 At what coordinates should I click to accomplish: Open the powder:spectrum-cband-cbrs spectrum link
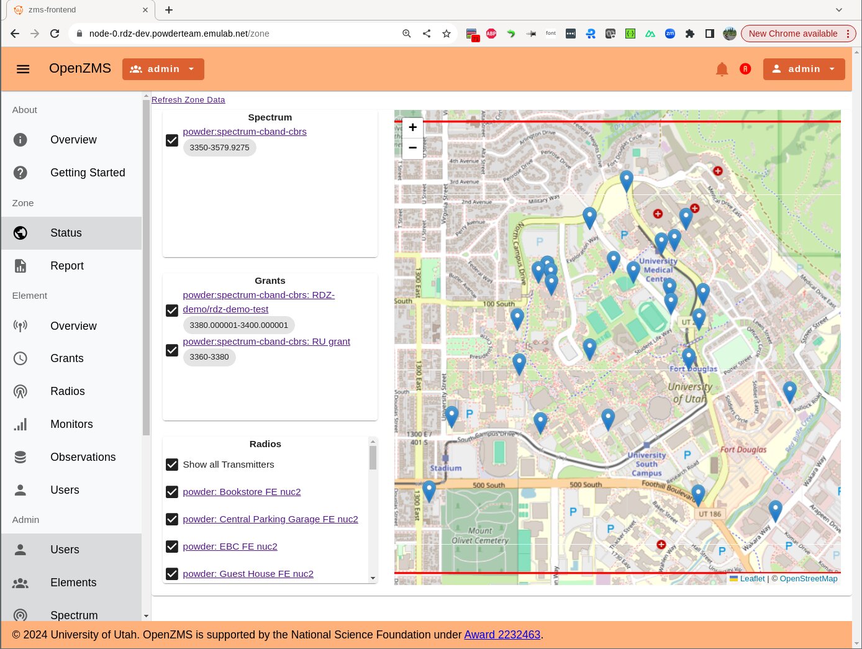click(x=245, y=132)
